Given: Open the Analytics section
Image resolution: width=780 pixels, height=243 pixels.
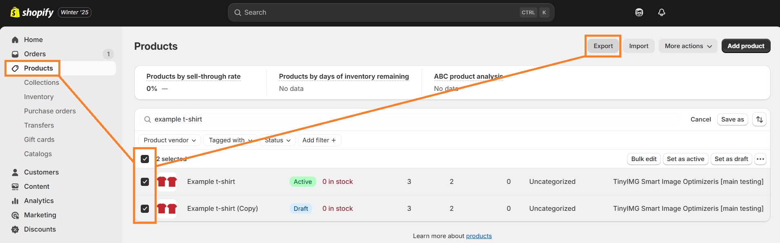Looking at the screenshot, I should tap(39, 201).
